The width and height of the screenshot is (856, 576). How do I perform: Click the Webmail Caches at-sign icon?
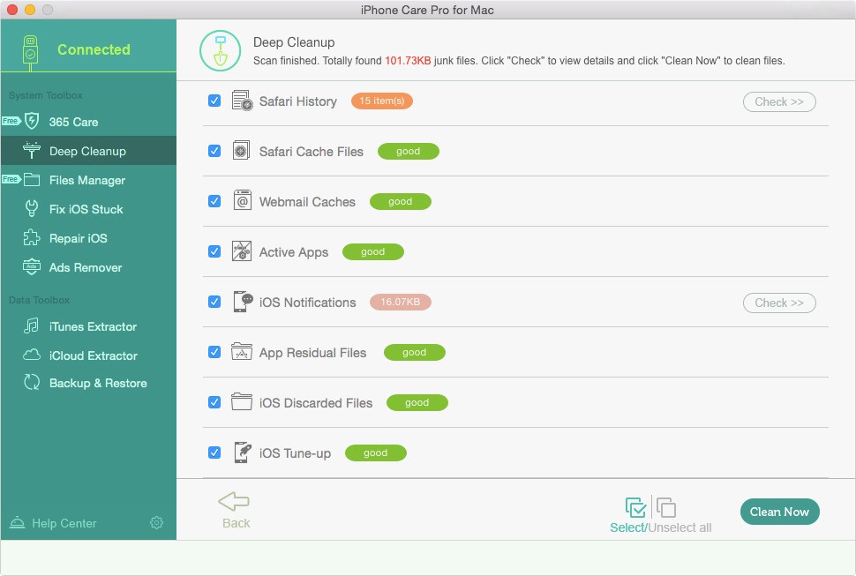tap(242, 201)
